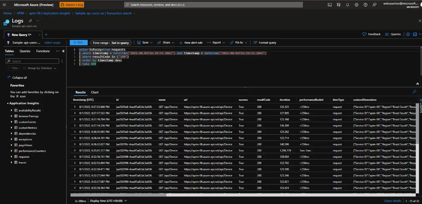Collapse the left tables pane with double chevron
The width and height of the screenshot is (422, 204).
(63, 51)
